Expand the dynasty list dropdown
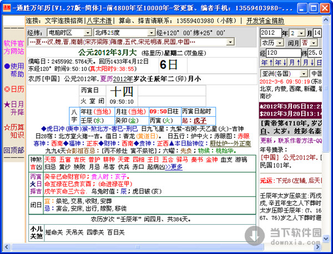Screen dimensions: 333x254 230,42
